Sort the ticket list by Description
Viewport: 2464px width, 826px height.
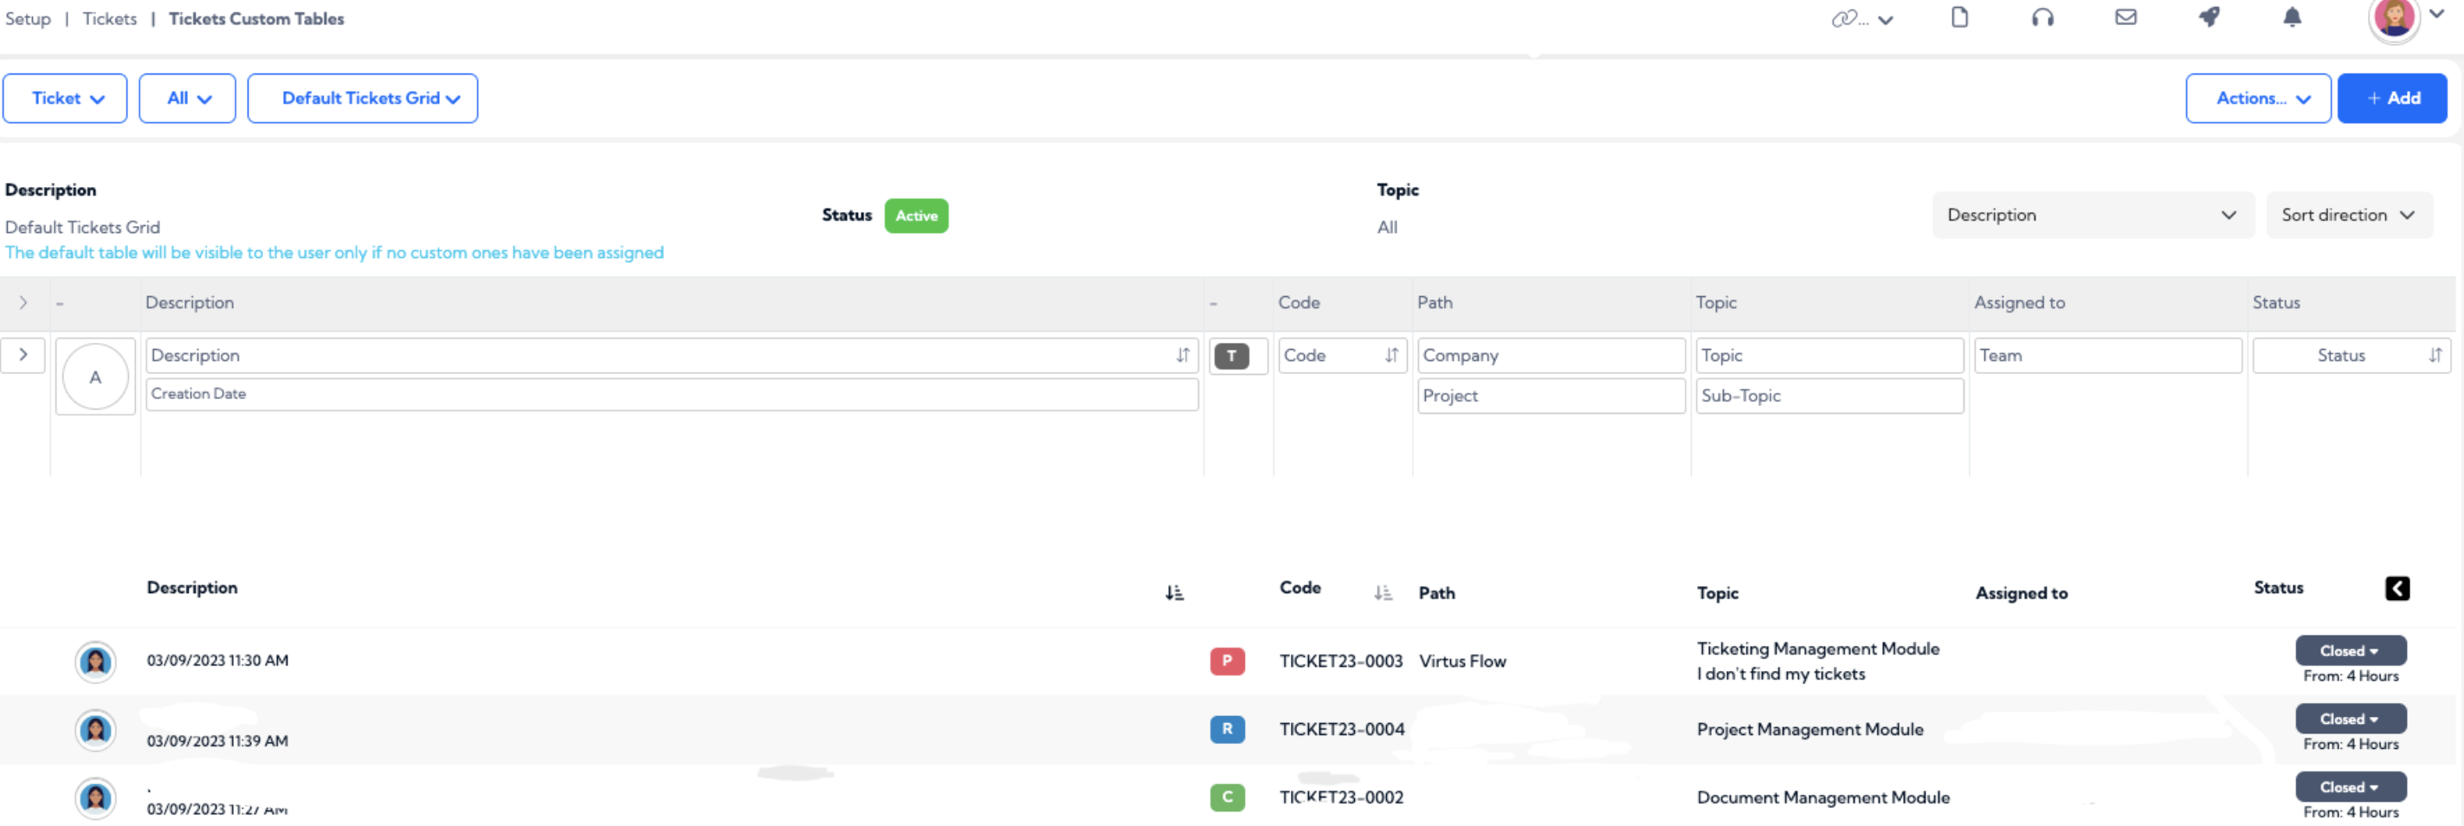point(1174,593)
